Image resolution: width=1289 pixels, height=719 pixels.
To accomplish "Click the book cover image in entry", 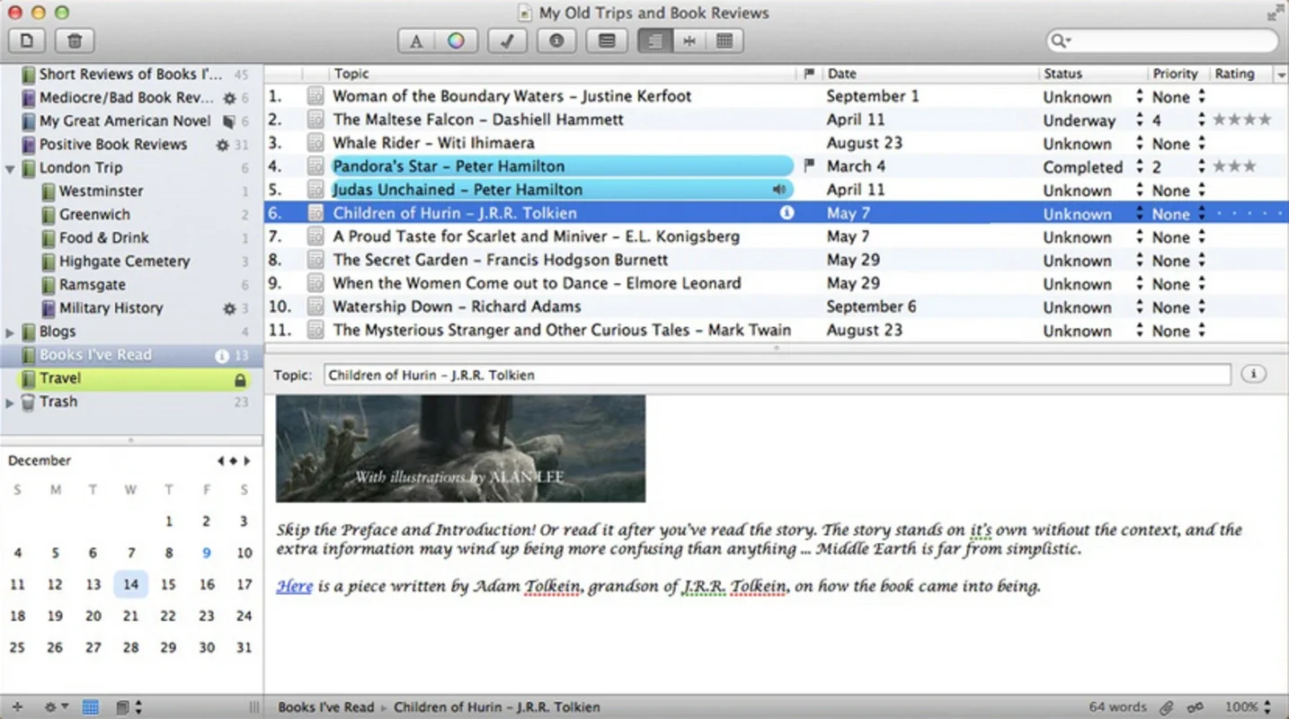I will [460, 448].
